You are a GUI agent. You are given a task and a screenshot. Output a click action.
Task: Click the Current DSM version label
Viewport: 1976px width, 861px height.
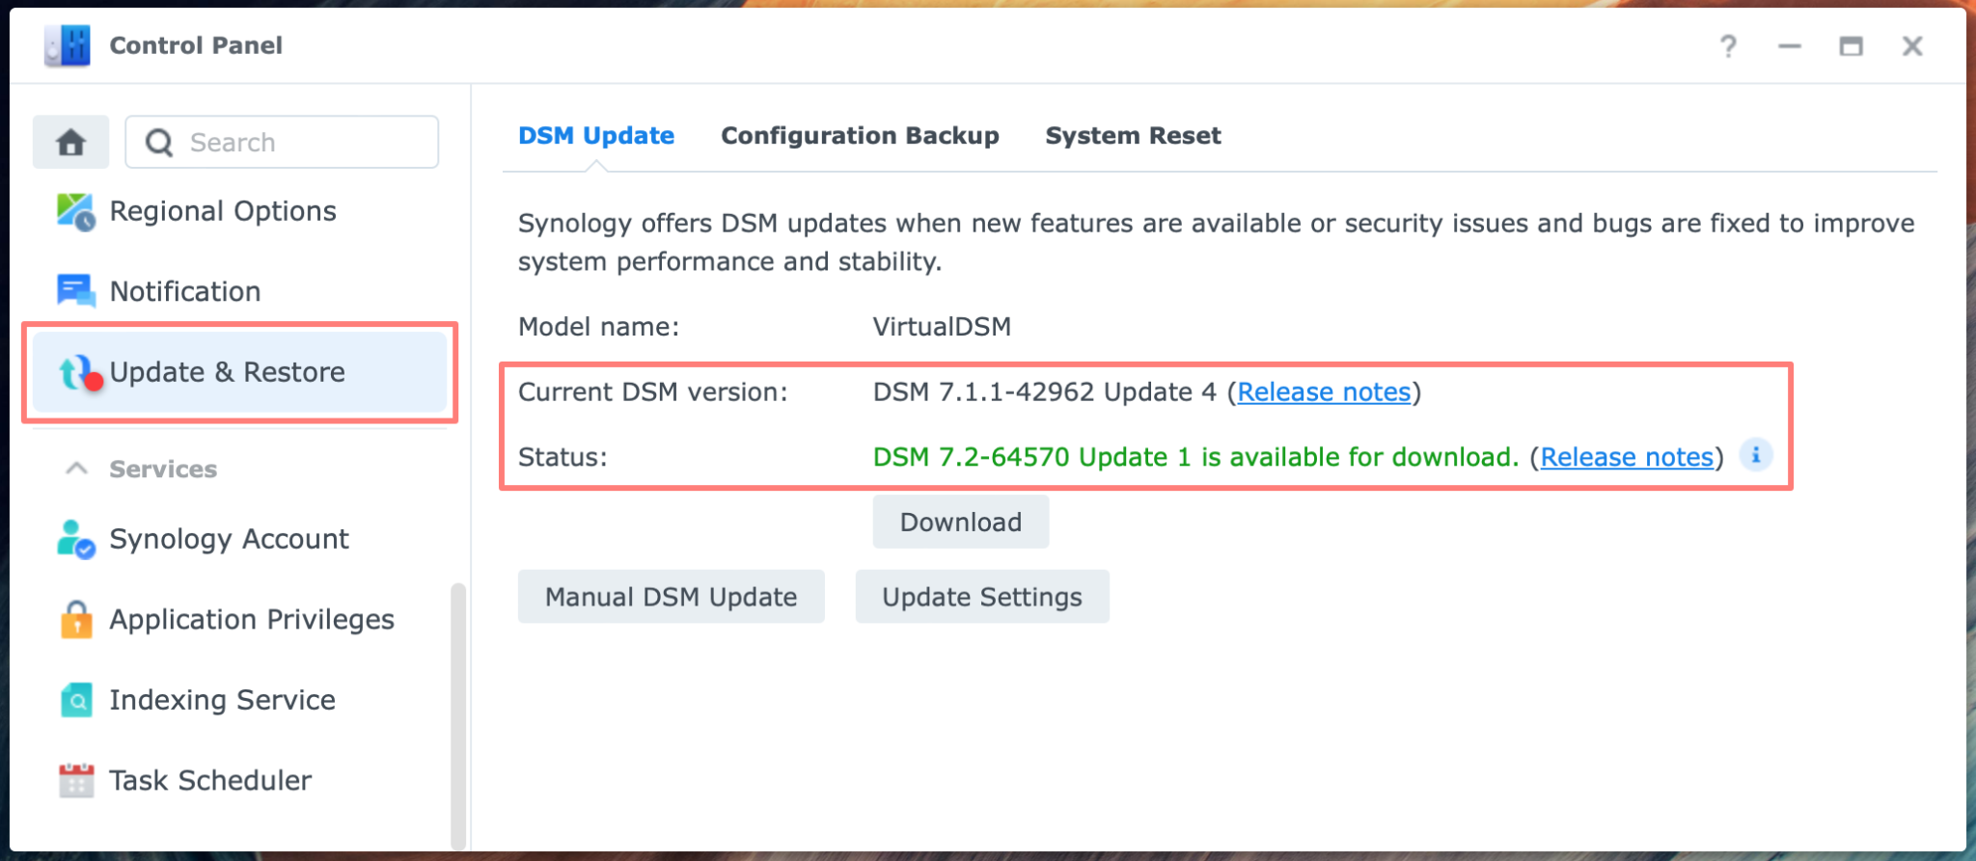click(653, 392)
